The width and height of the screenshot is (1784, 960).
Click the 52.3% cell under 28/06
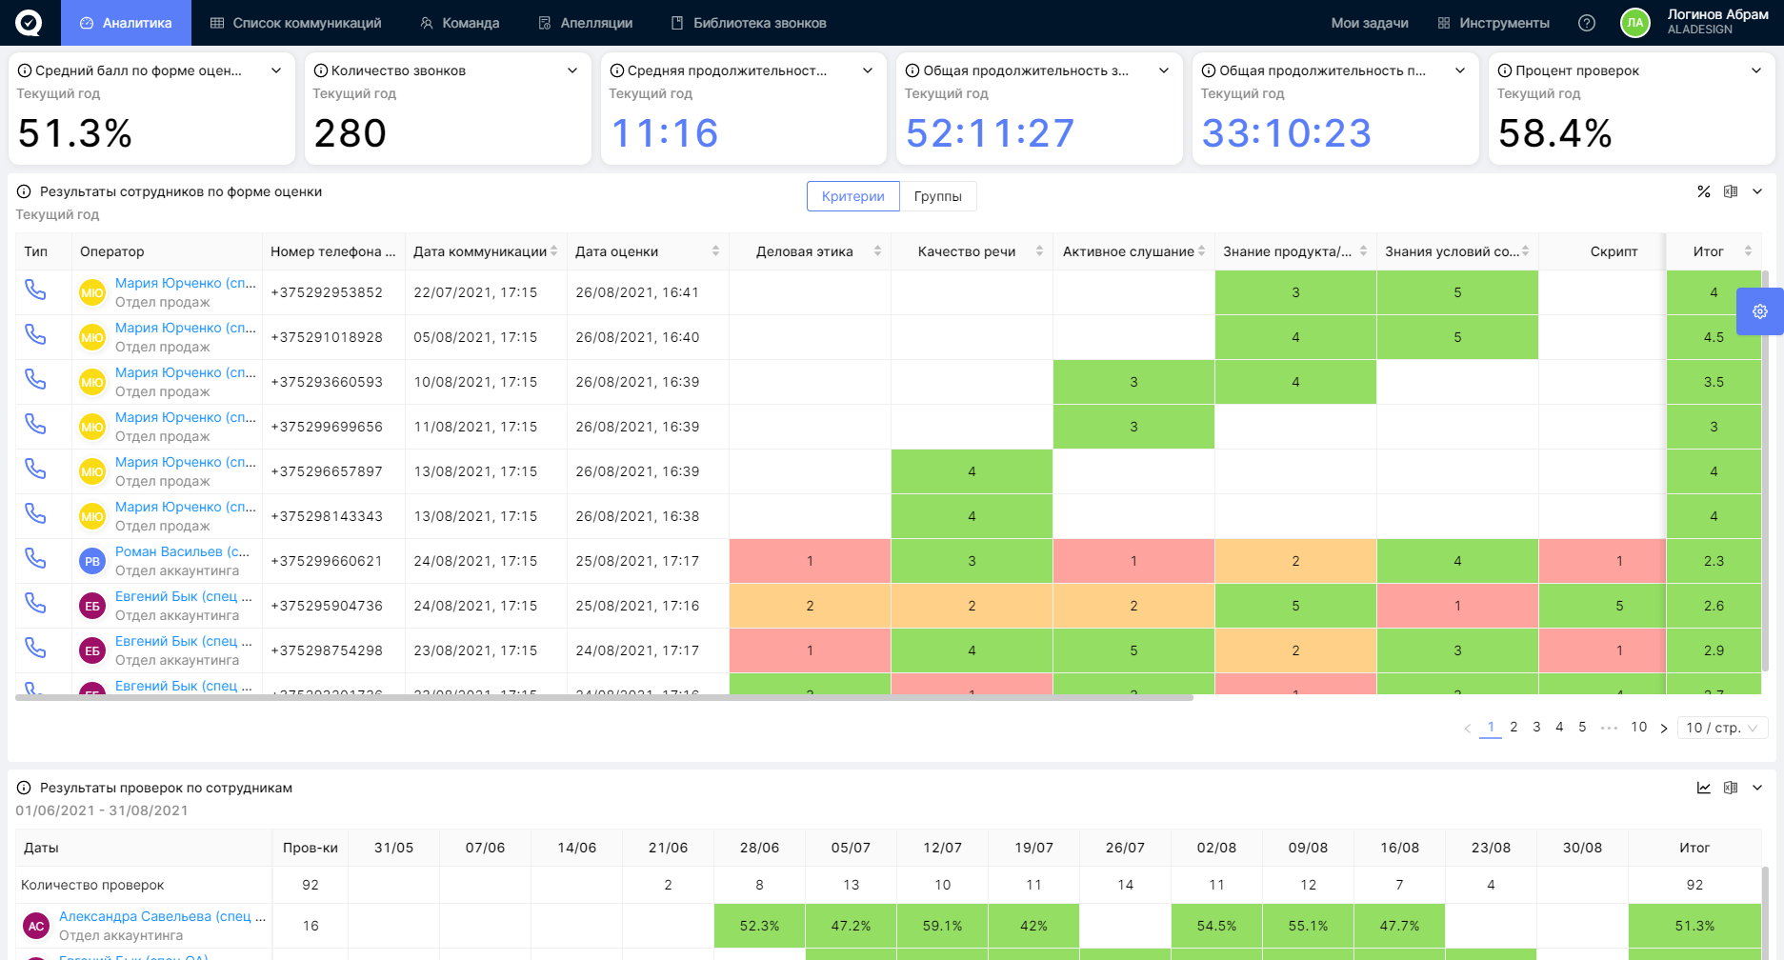pos(759,926)
